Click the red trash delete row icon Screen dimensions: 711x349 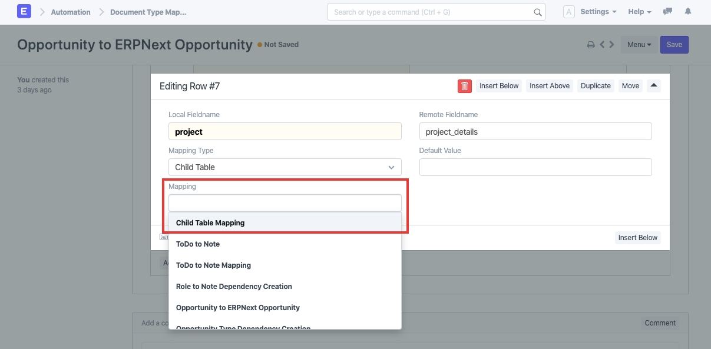click(464, 86)
